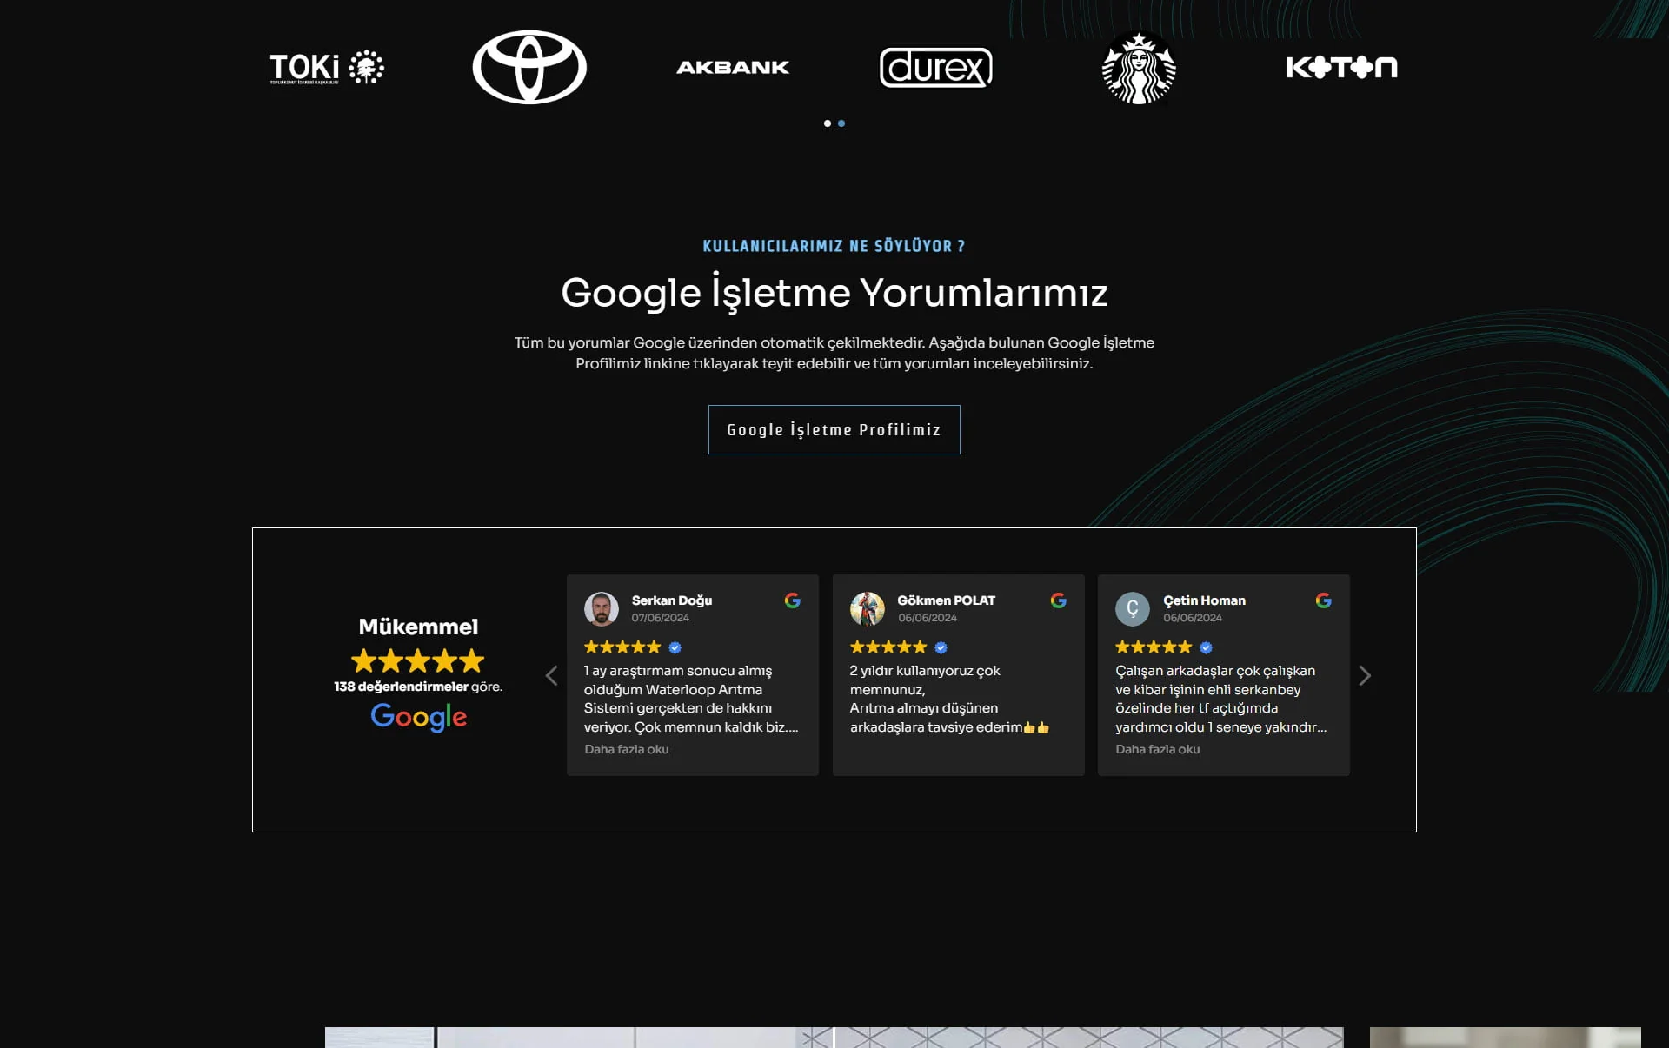Click Gökmen POLAT's profile avatar
The height and width of the screenshot is (1048, 1669).
pyautogui.click(x=867, y=608)
